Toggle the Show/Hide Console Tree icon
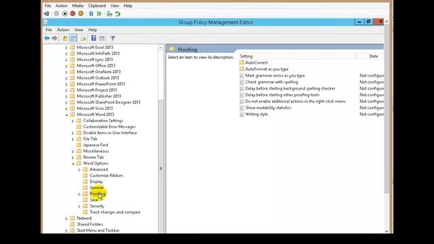Image resolution: width=434 pixels, height=244 pixels. [x=73, y=38]
